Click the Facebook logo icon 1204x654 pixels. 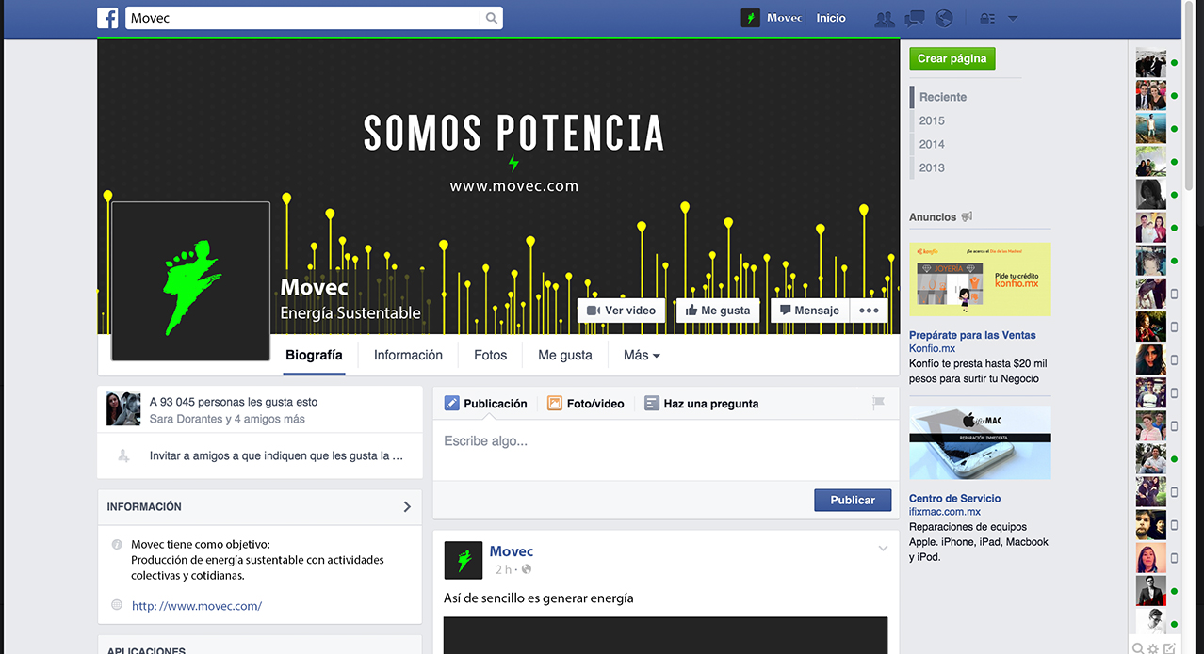108,18
